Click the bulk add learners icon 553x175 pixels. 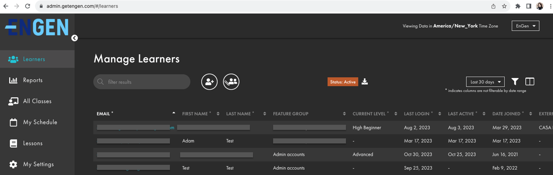231,82
